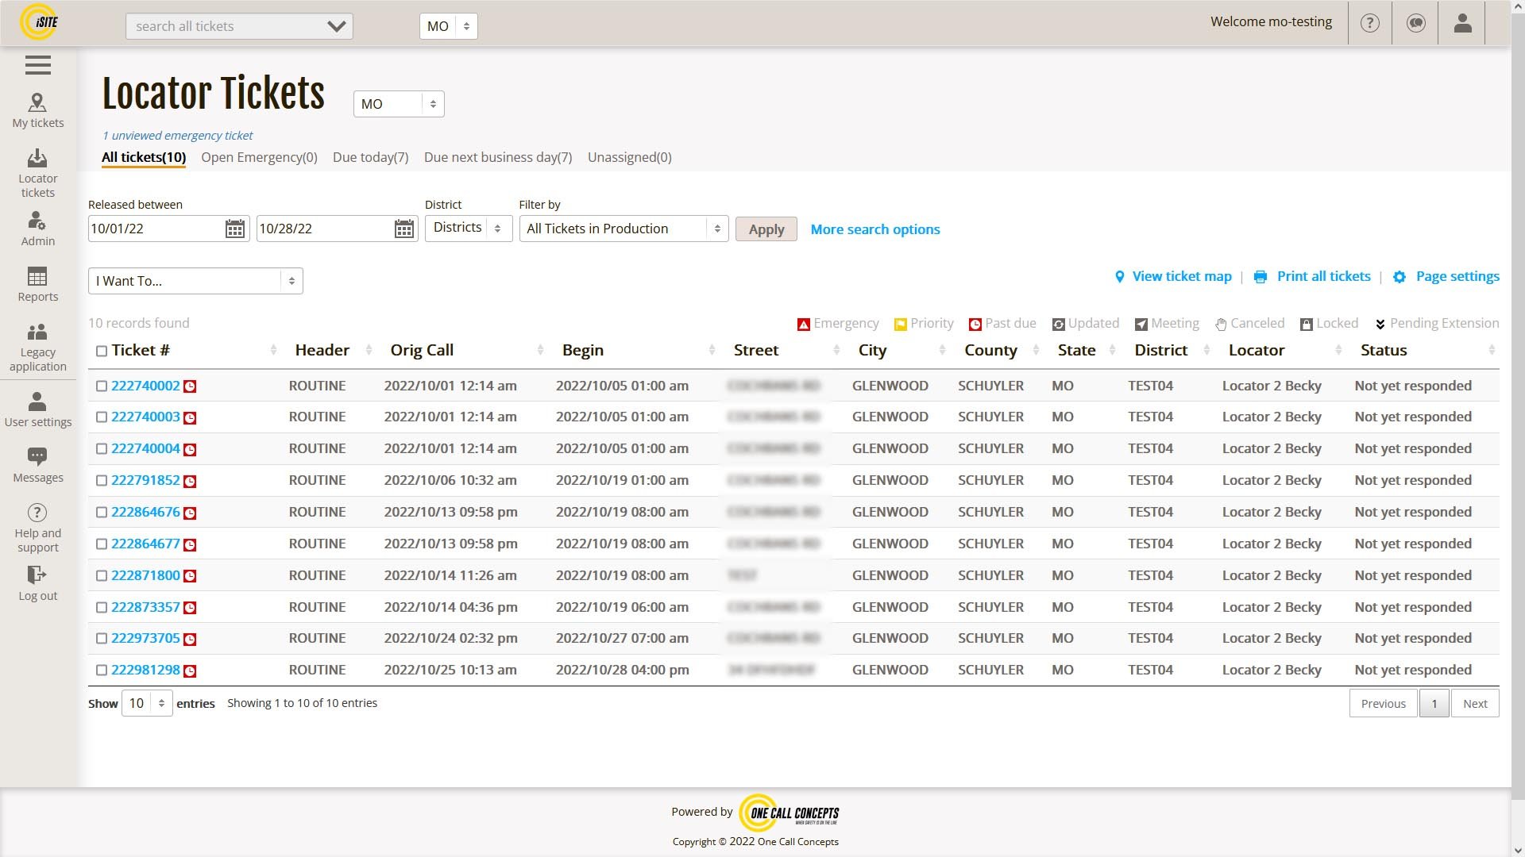
Task: Click the Apply search button
Action: 766,228
